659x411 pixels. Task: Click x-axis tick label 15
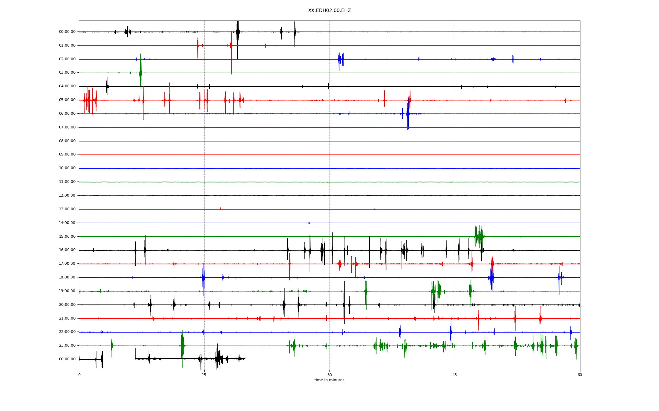204,375
